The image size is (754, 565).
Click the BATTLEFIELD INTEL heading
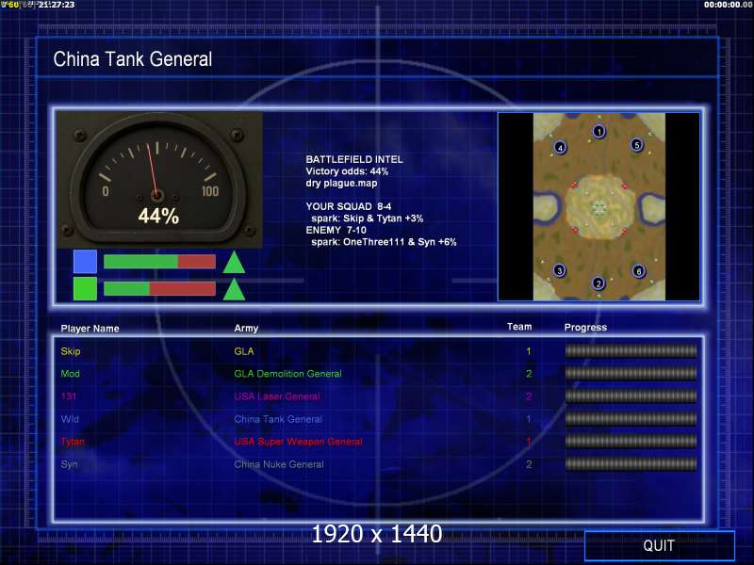point(354,159)
